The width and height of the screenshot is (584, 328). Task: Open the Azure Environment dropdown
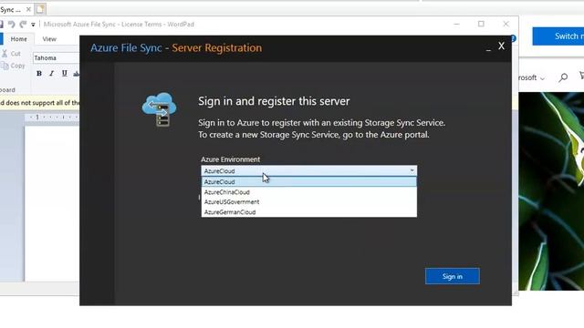(x=308, y=171)
